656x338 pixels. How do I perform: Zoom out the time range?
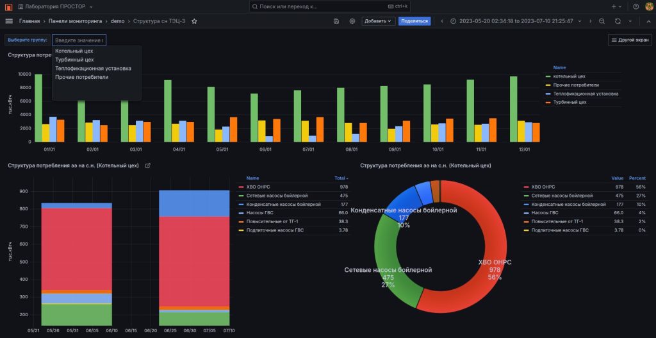[602, 21]
